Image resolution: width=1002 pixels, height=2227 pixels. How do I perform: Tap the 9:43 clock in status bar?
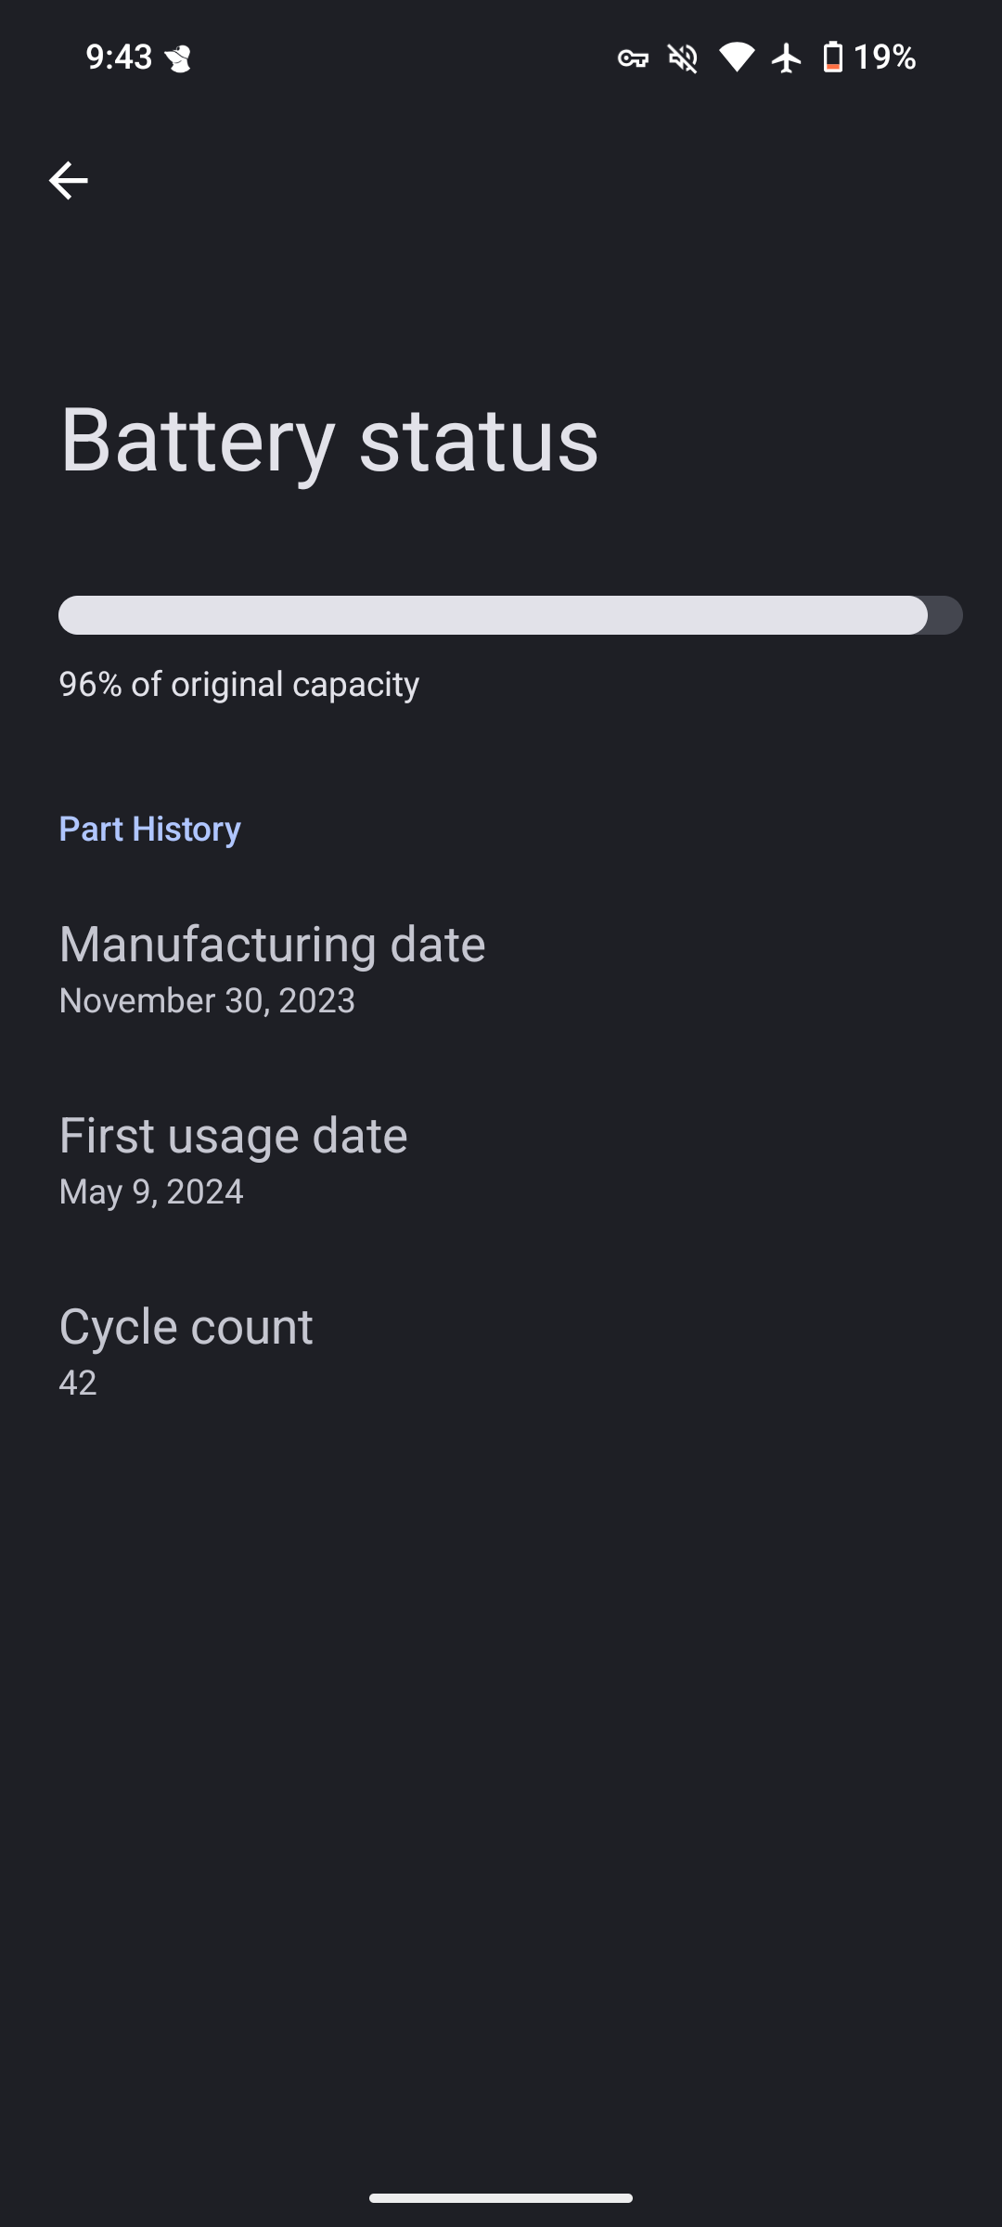(x=119, y=58)
